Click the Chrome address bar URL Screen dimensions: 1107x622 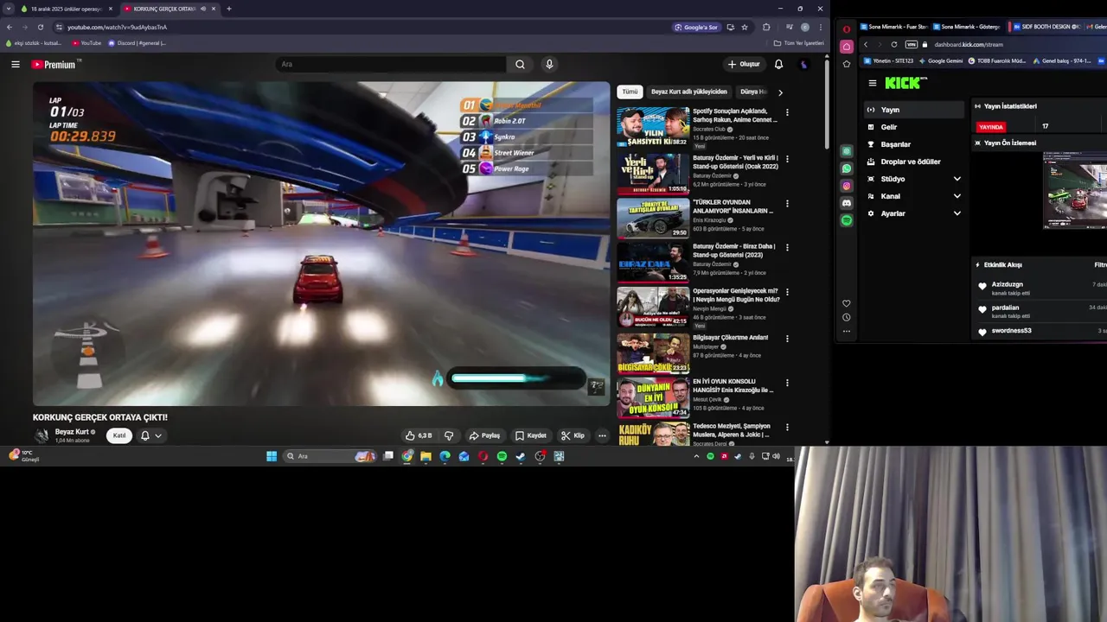(x=117, y=27)
